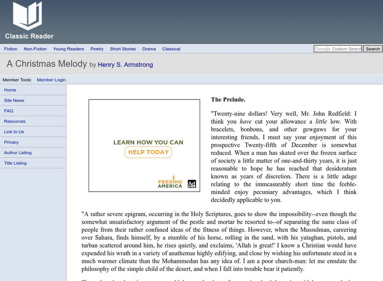Open the Privacy page
This screenshot has width=383, height=281.
11,142
